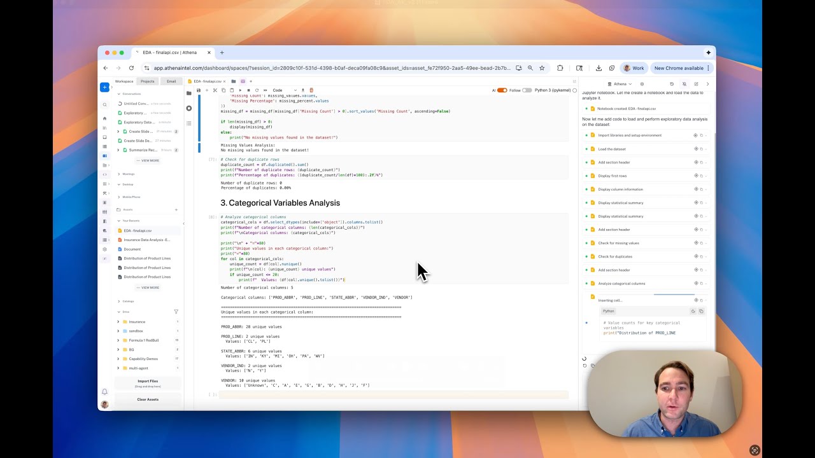Open Chrome downloads icon
The width and height of the screenshot is (815, 458).
(599, 68)
